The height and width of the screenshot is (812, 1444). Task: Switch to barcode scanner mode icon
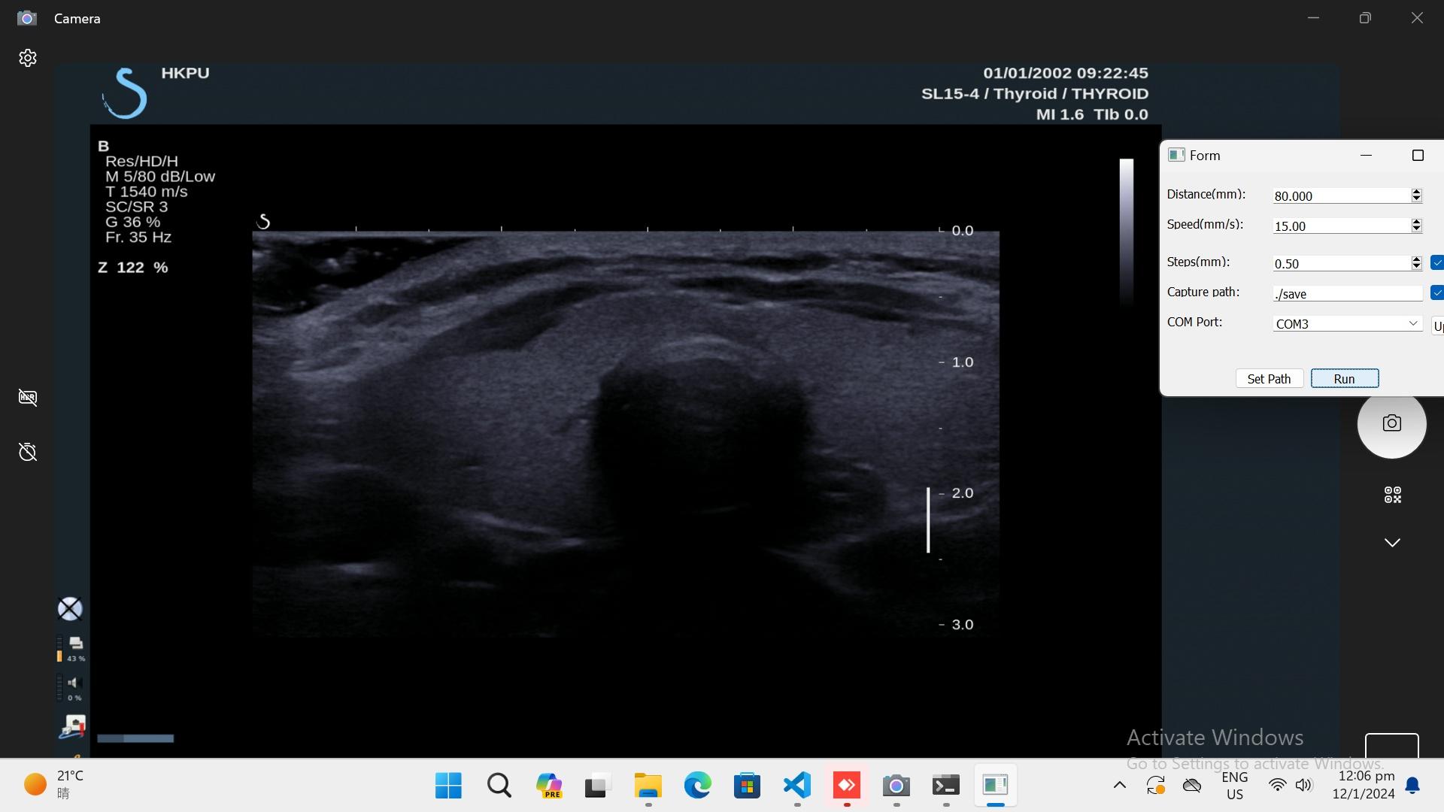(1392, 495)
